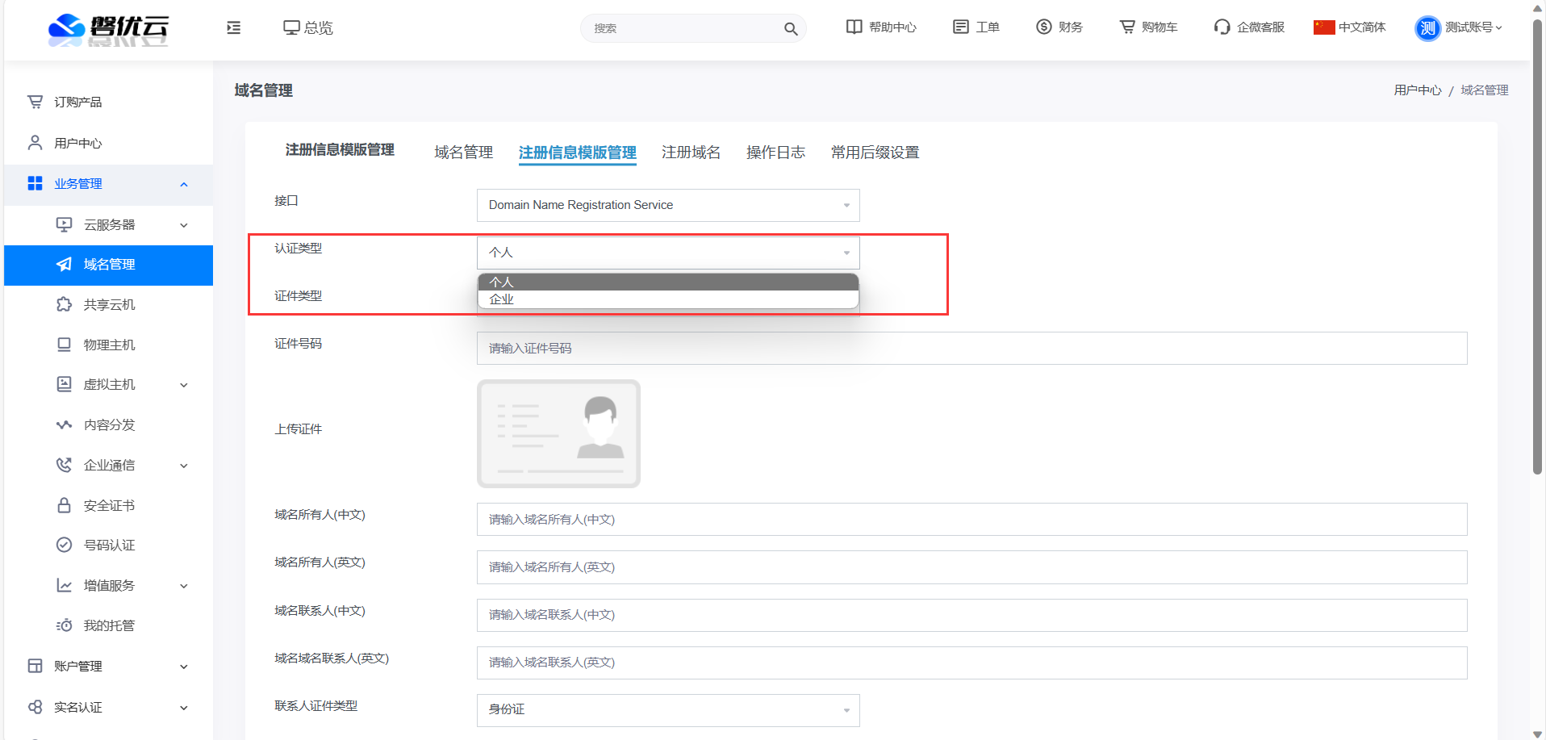Go to 用户中心 breadcrumb link
This screenshot has width=1546, height=740.
[1417, 90]
